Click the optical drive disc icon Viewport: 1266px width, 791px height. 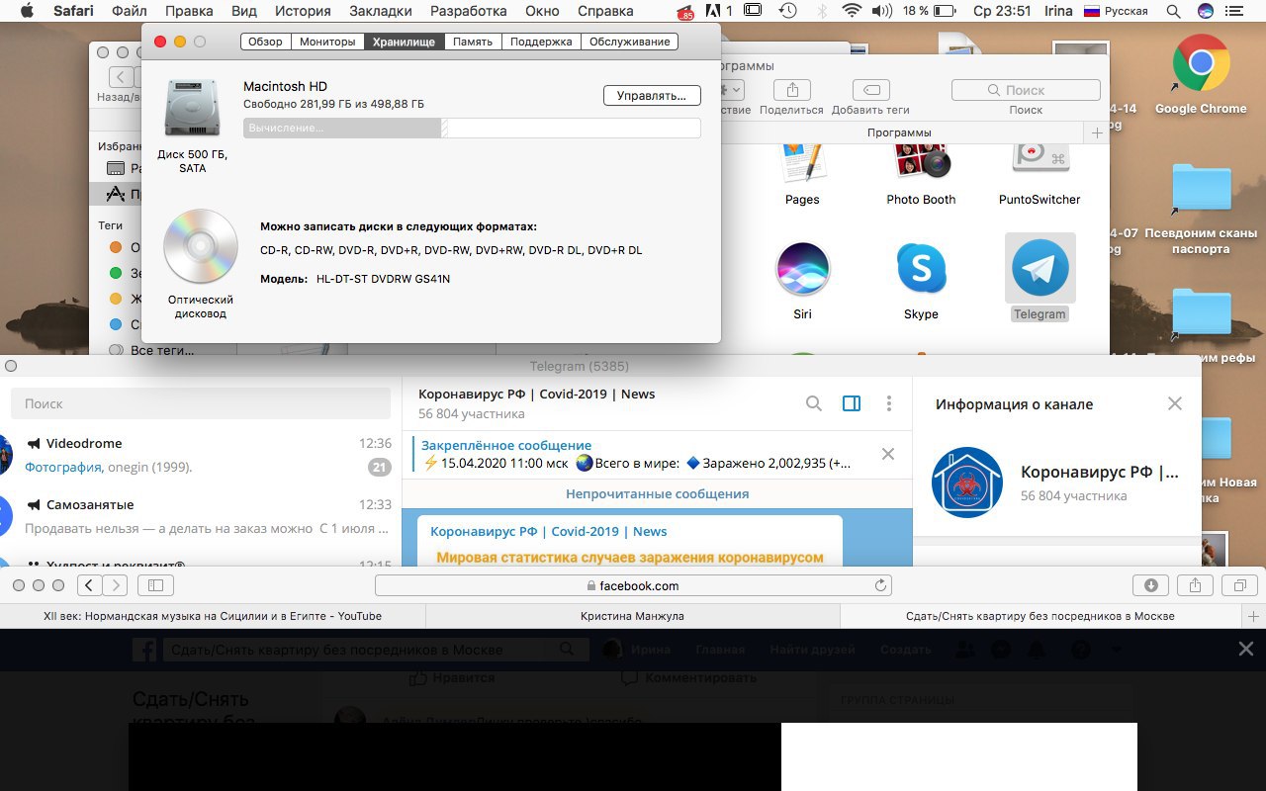tap(201, 246)
